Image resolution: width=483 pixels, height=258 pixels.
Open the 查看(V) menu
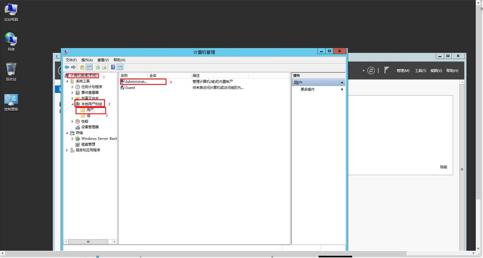pyautogui.click(x=103, y=60)
